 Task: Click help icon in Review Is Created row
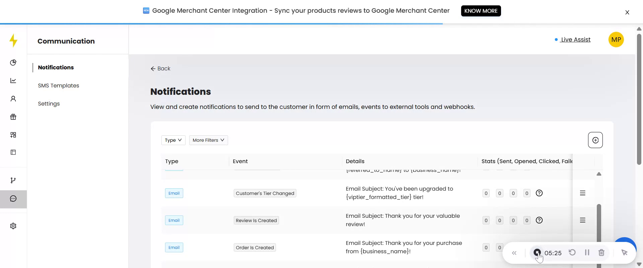(x=539, y=220)
